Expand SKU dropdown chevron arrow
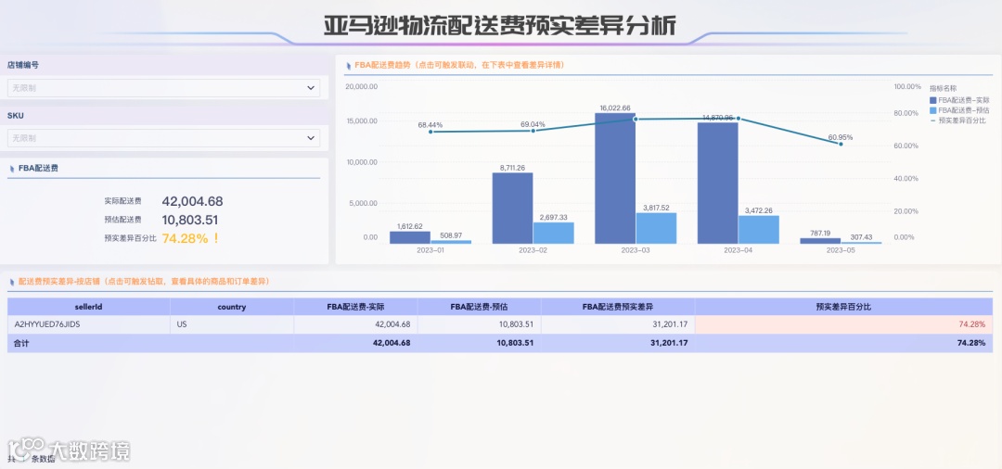Image resolution: width=1002 pixels, height=469 pixels. [311, 138]
